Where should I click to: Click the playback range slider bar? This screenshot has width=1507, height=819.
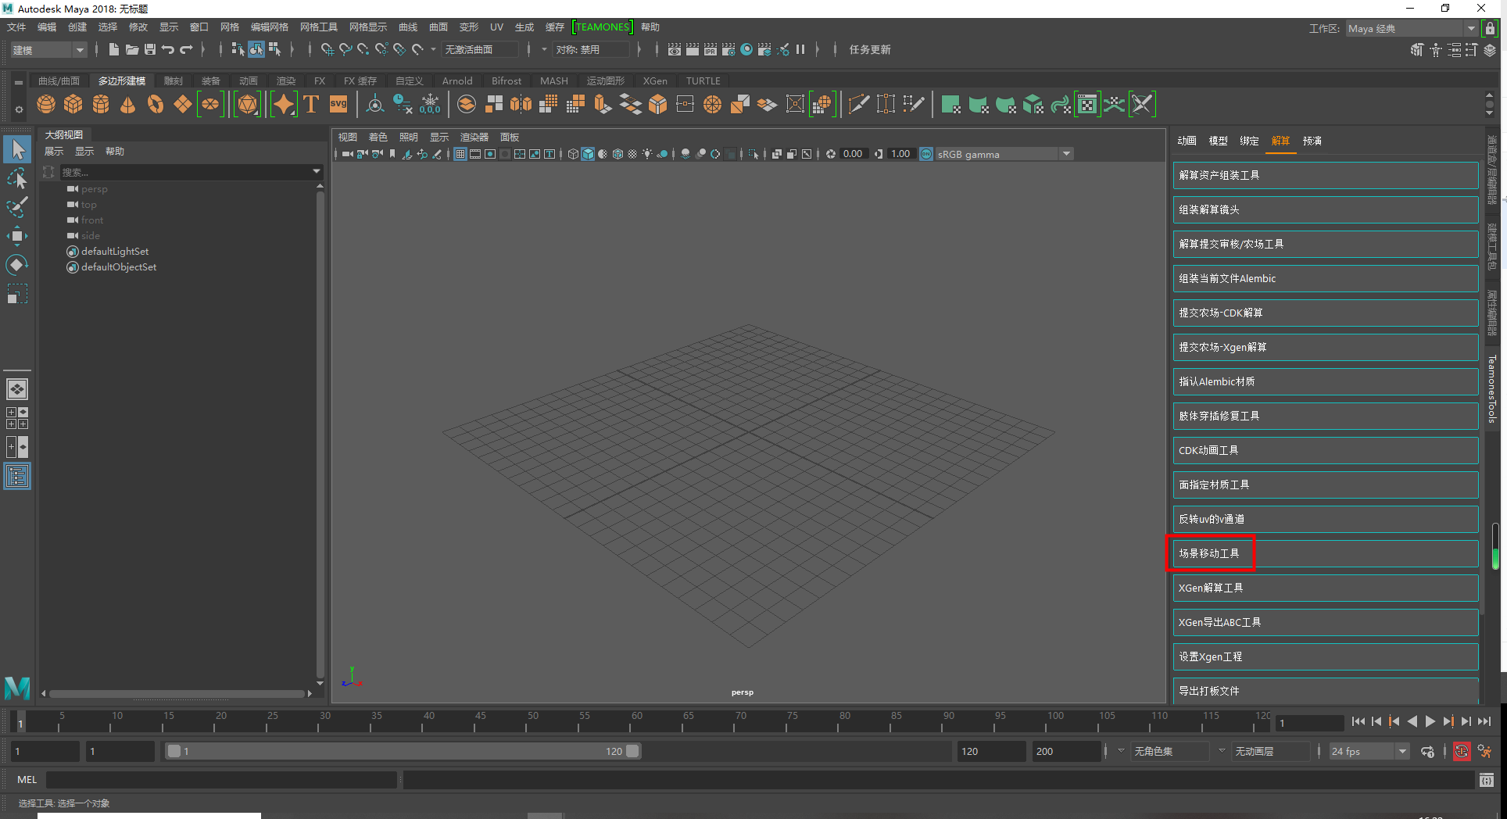(x=403, y=751)
